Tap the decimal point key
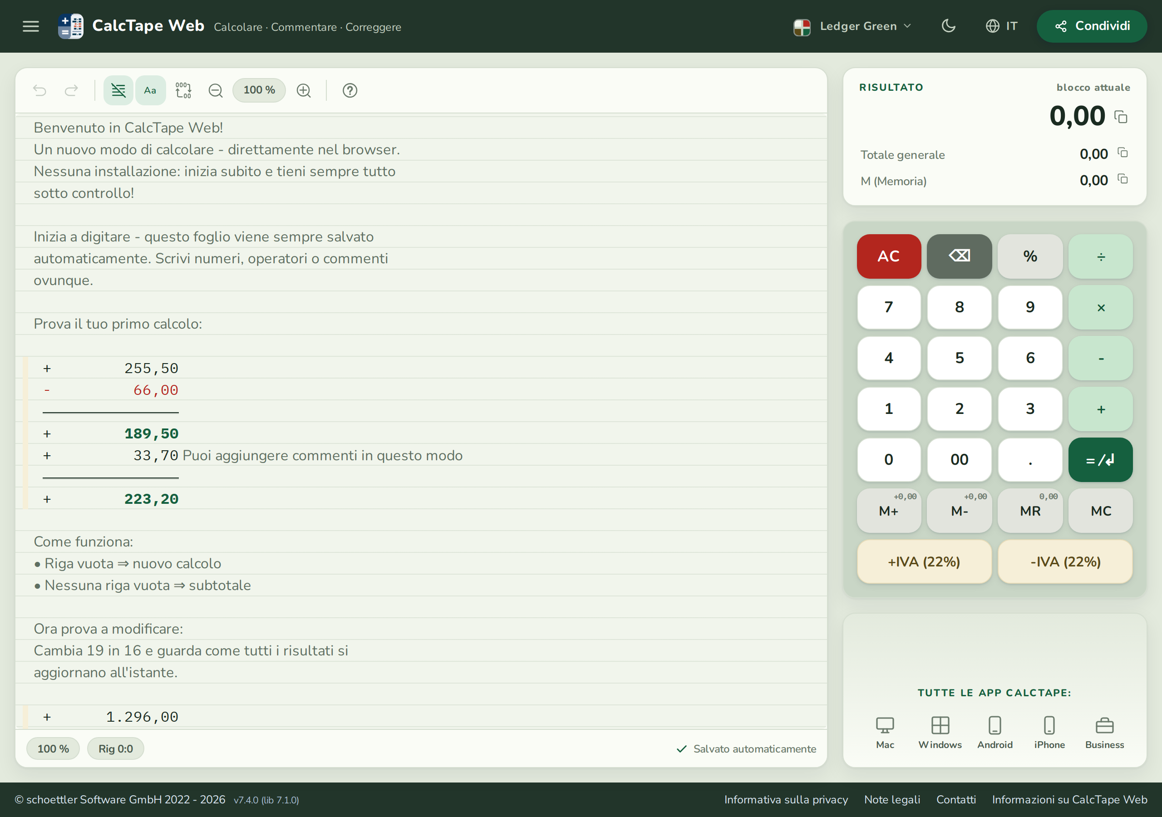This screenshot has height=817, width=1162. click(1030, 460)
